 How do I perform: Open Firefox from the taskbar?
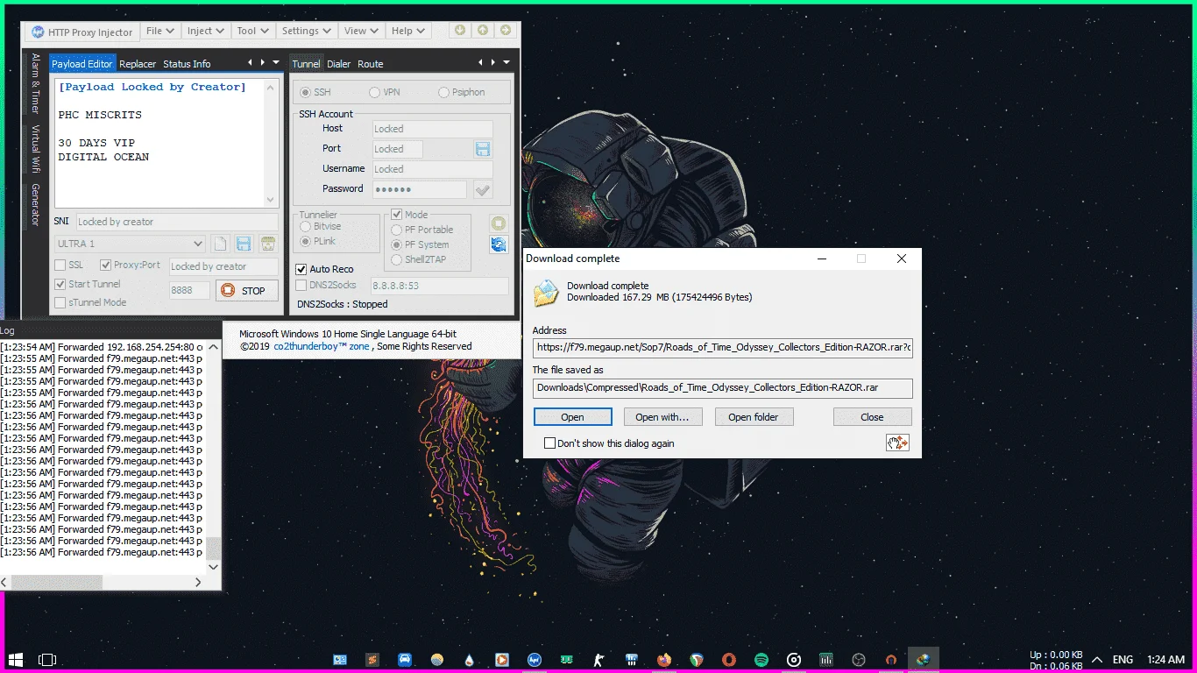tap(664, 659)
